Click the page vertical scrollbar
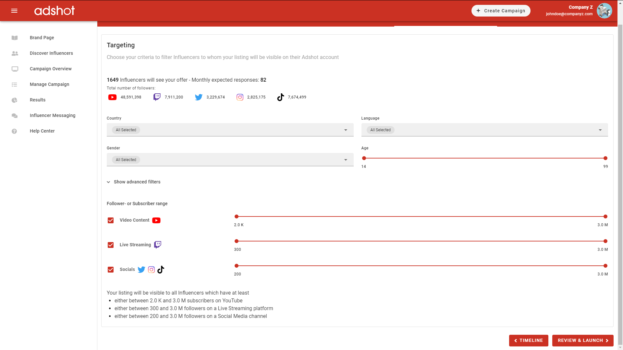Screen dimensions: 623x350 tap(620, 185)
